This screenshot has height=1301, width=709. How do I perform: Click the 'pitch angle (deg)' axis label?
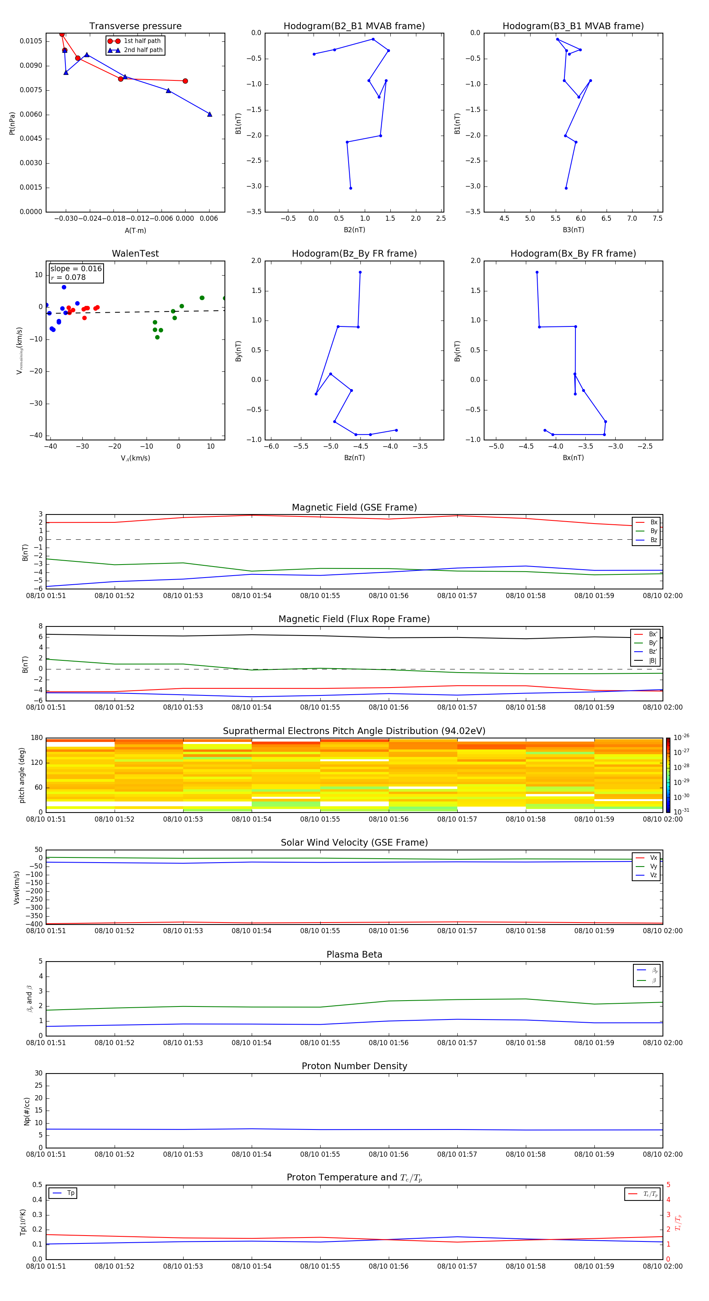point(22,775)
